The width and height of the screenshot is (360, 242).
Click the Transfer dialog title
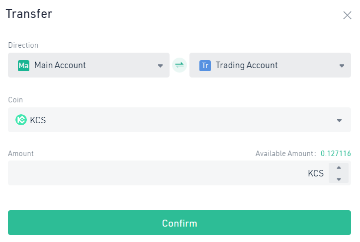(x=29, y=14)
